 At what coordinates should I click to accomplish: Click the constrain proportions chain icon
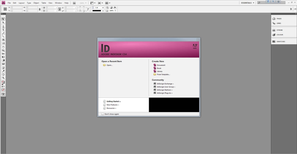pos(40,9)
